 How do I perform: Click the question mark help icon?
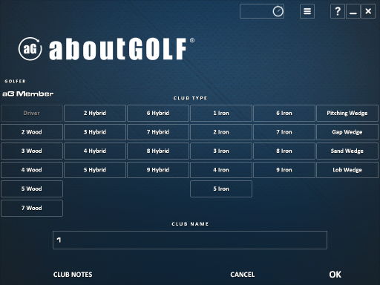pos(338,11)
